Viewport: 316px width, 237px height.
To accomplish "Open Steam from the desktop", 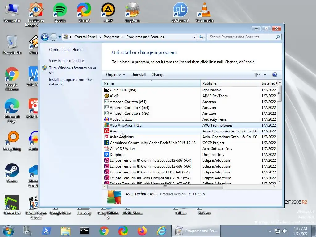I will click(x=12, y=173).
